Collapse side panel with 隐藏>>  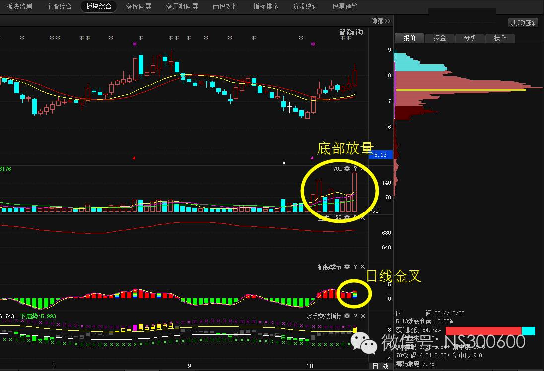(x=381, y=21)
